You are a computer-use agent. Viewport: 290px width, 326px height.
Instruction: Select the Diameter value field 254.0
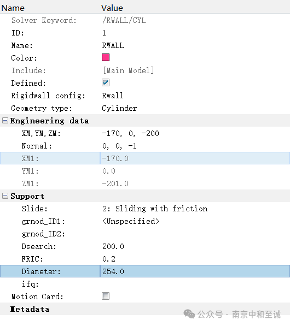coord(195,271)
